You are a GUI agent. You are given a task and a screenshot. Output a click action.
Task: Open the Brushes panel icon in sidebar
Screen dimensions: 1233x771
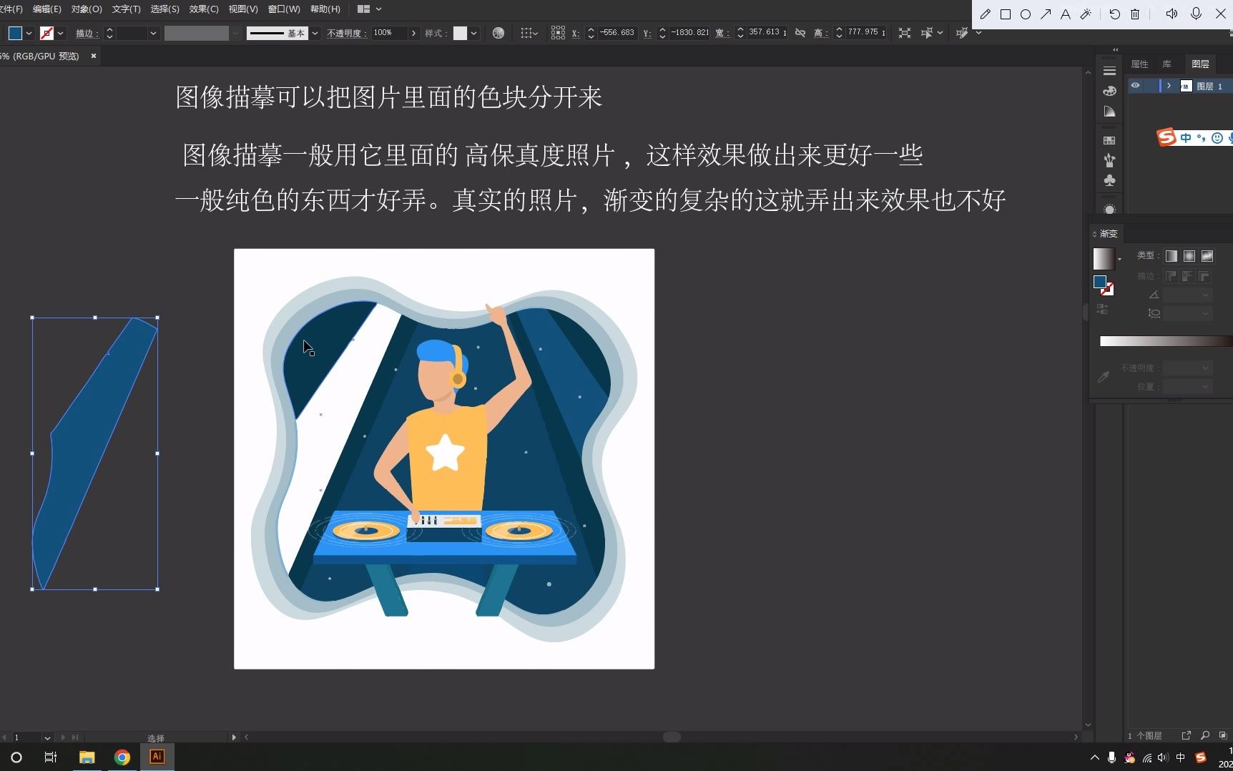tap(1110, 161)
